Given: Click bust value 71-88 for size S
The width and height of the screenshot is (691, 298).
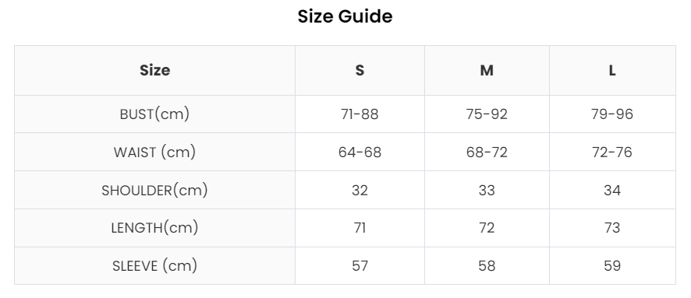Looking at the screenshot, I should 360,114.
